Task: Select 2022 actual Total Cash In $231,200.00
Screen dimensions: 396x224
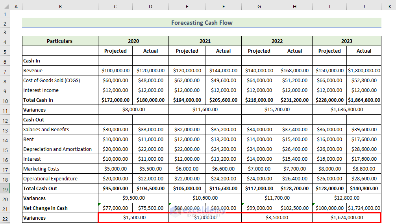Action: [294, 100]
